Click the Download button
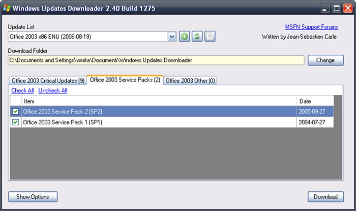The height and width of the screenshot is (211, 356). pos(326,197)
